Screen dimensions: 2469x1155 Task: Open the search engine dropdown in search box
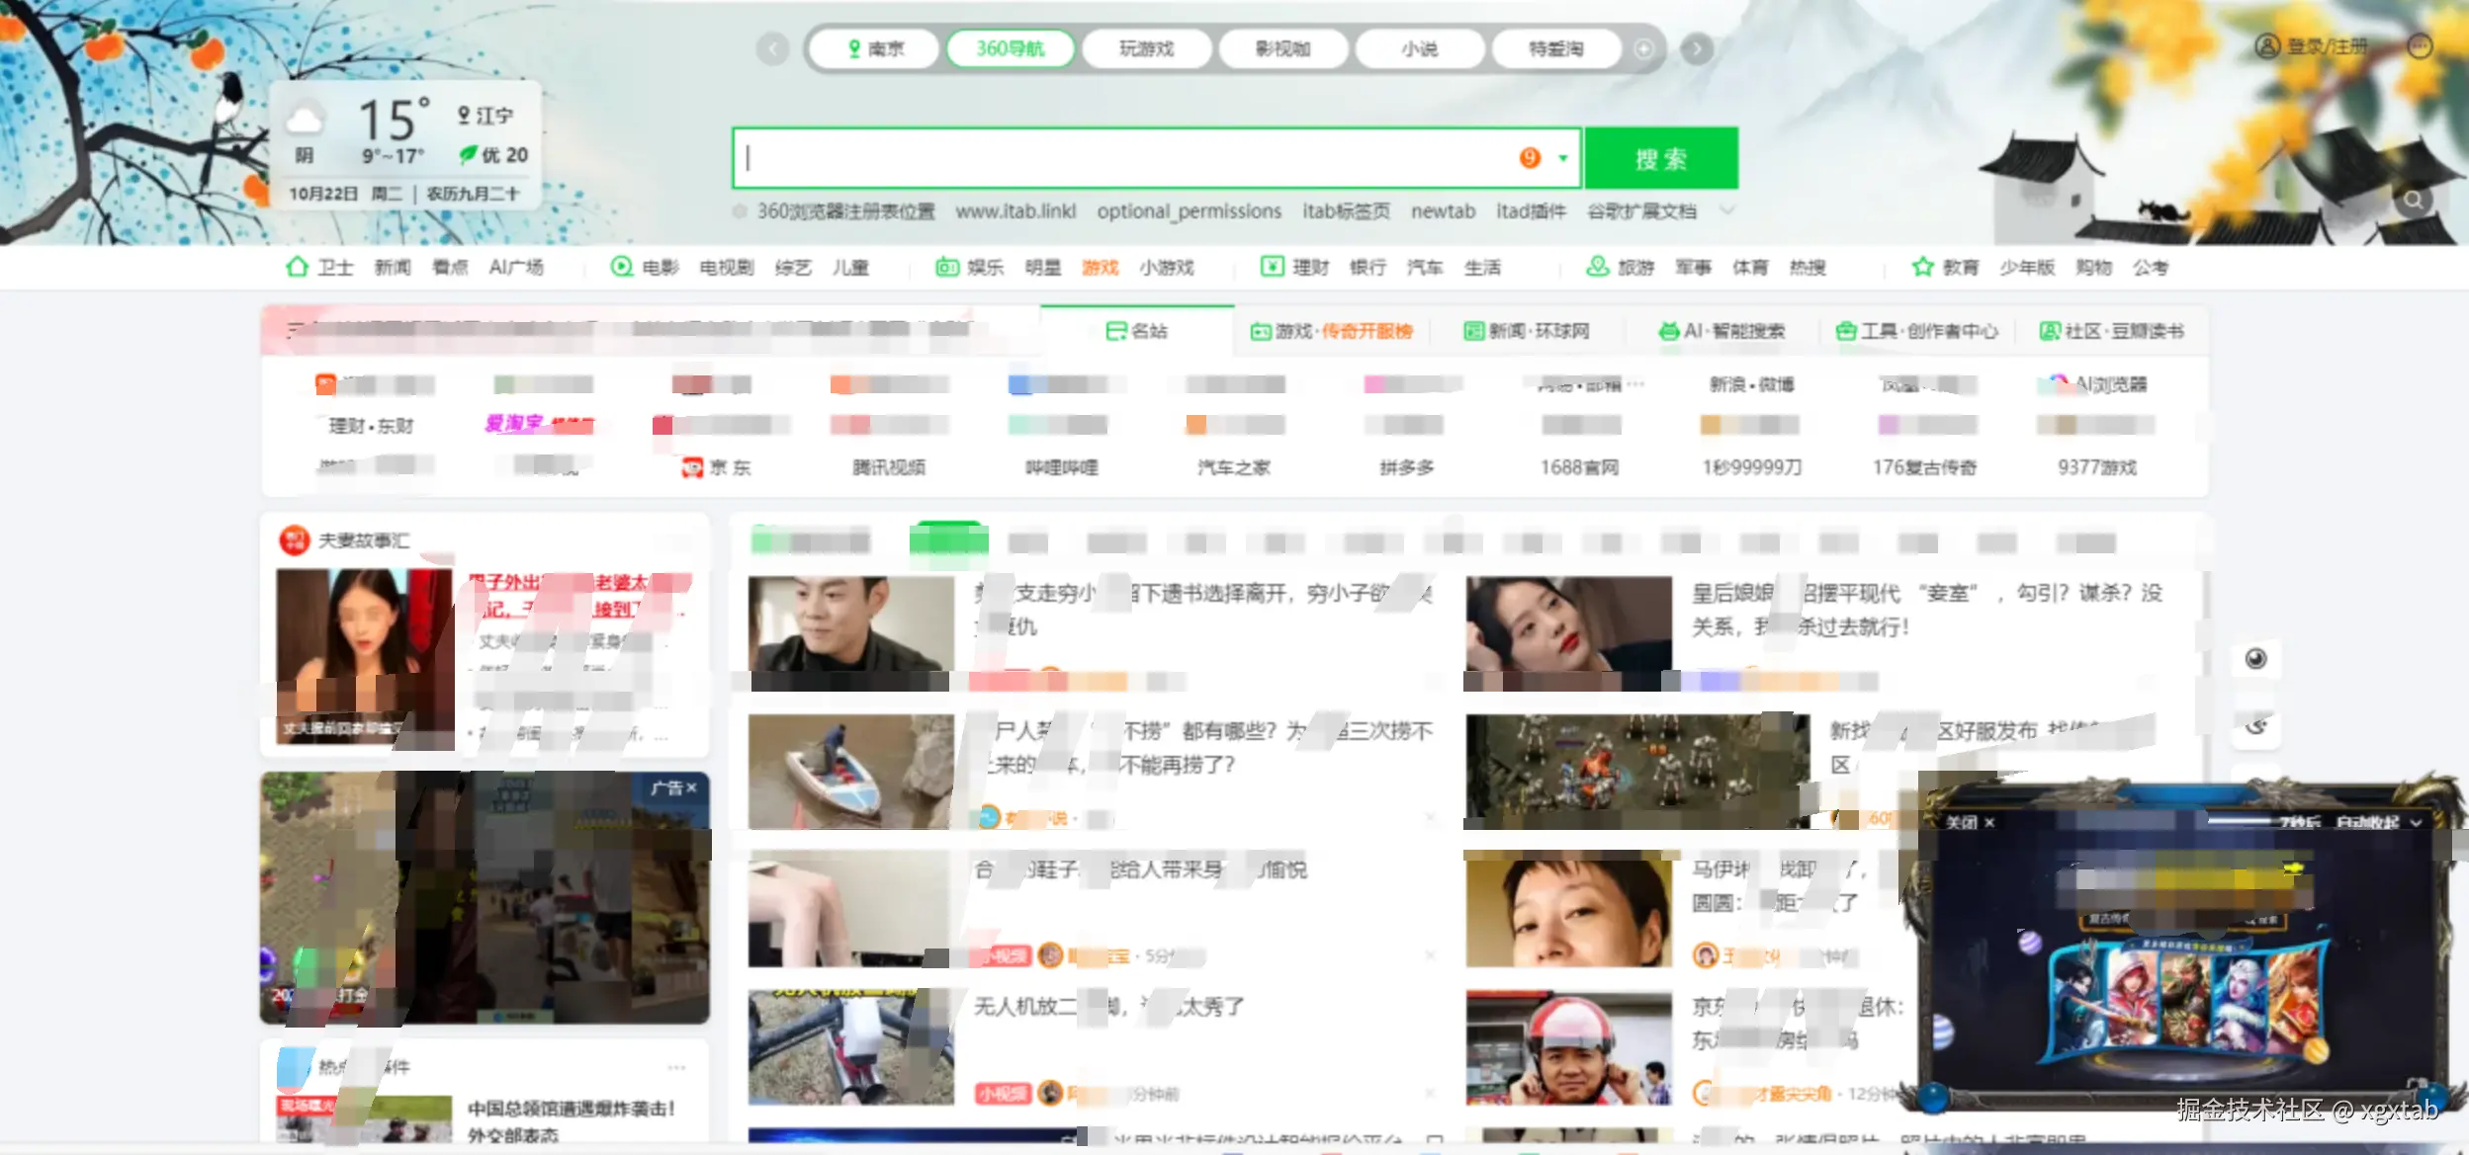1563,157
